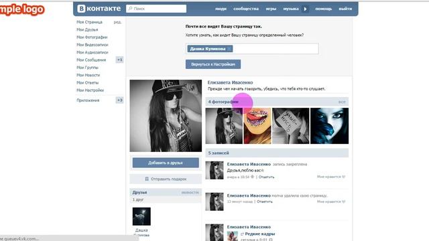
Task: Click the large profile photo
Action: coord(166,116)
